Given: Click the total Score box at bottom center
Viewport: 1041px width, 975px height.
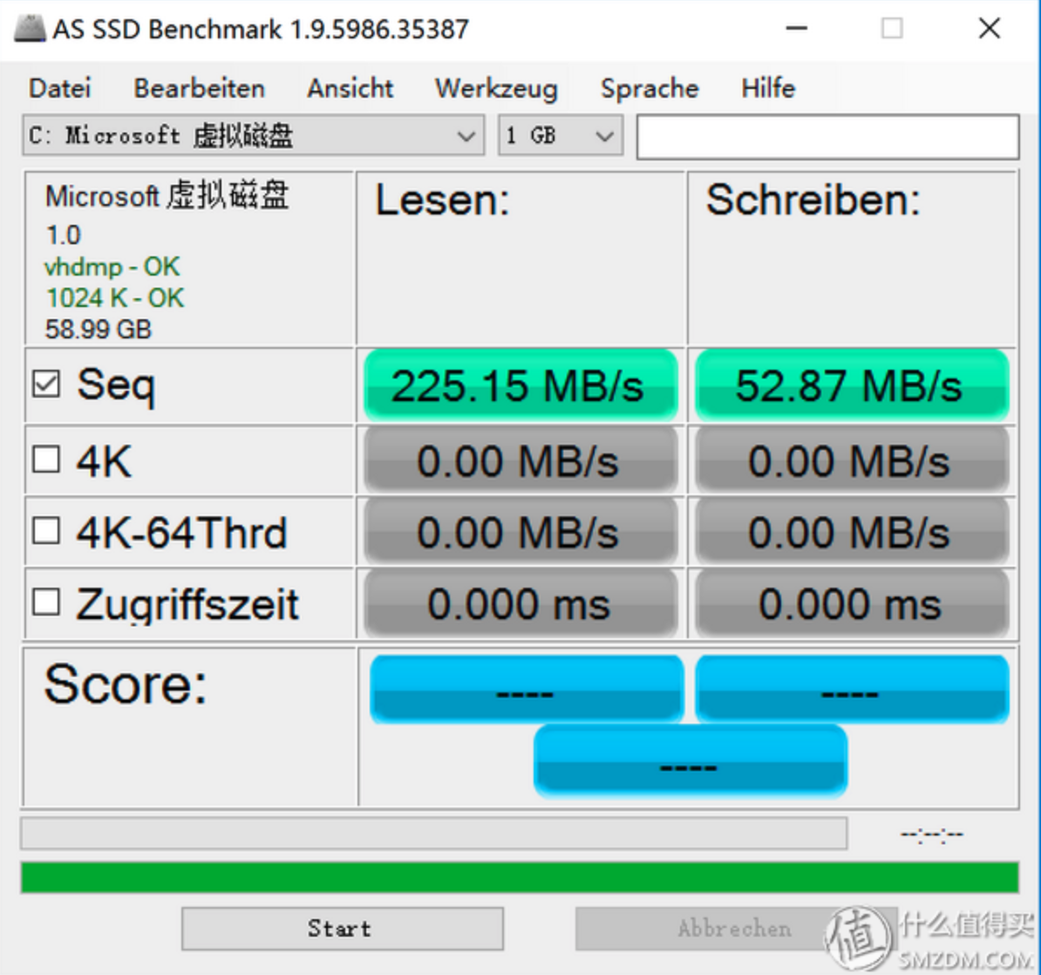Looking at the screenshot, I should [x=690, y=761].
